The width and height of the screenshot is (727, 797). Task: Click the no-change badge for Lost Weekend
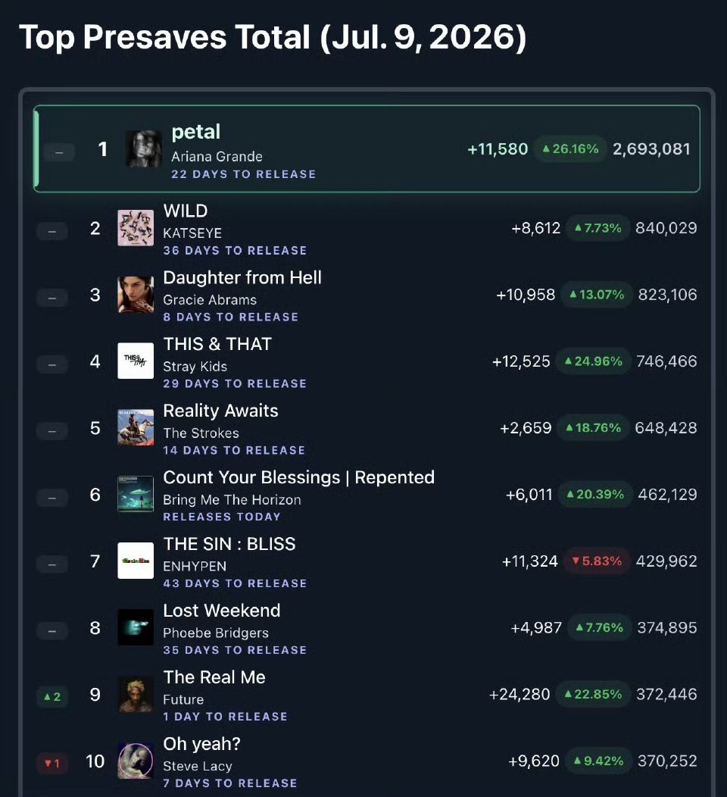pos(52,631)
